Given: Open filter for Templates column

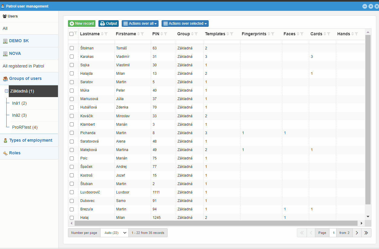Looking at the screenshot, I should (x=232, y=34).
